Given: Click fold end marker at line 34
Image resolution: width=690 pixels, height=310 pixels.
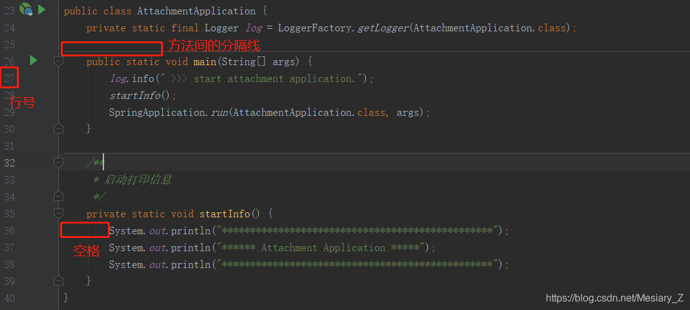Looking at the screenshot, I should (x=58, y=196).
